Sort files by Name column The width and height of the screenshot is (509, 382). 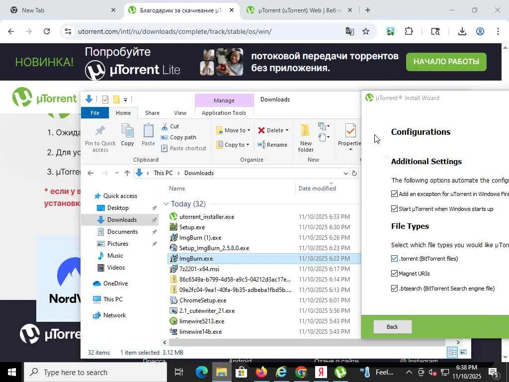click(x=231, y=189)
